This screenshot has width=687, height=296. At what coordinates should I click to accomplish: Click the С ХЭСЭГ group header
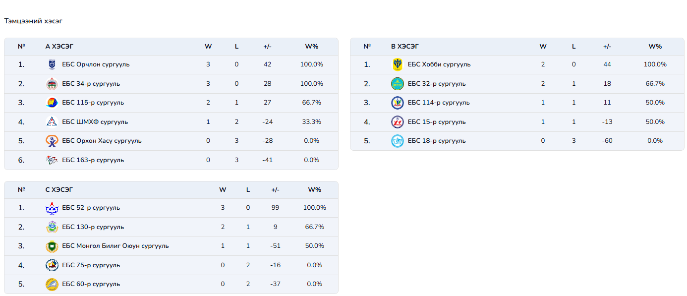click(59, 190)
